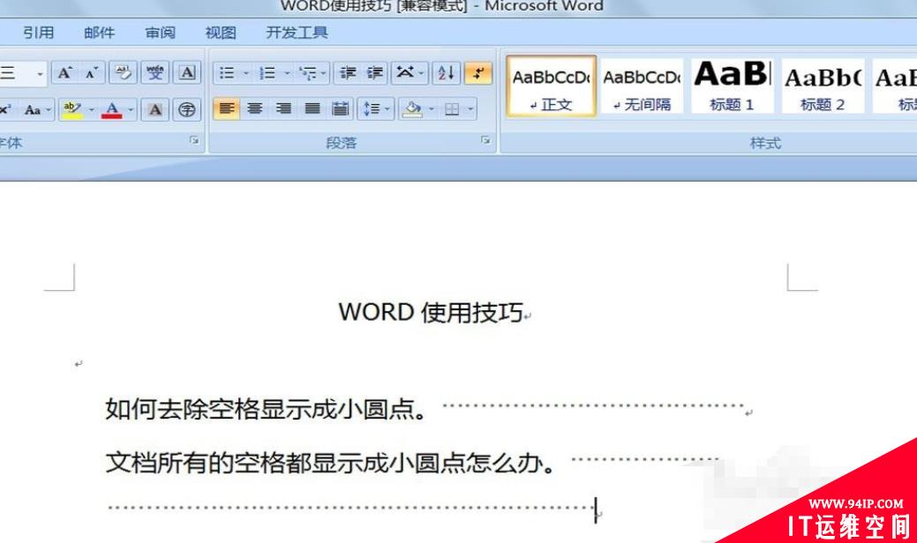Apply the 标题 1 style
The width and height of the screenshot is (917, 543).
[x=733, y=86]
